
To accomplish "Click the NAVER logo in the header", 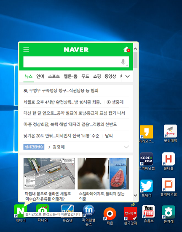I will pyautogui.click(x=76, y=49).
